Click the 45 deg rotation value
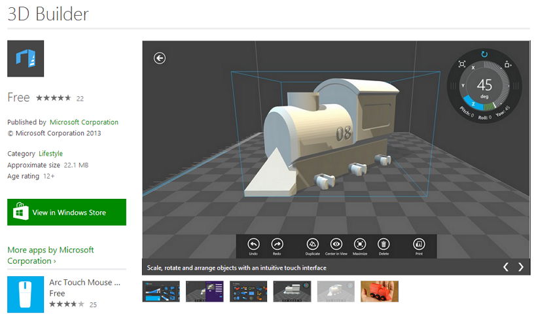The width and height of the screenshot is (553, 316). click(484, 88)
